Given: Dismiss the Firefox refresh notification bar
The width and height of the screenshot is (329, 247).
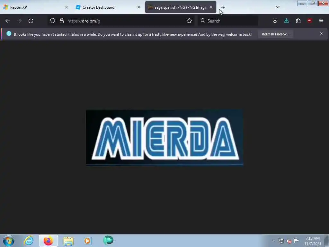Looking at the screenshot, I should click(x=321, y=33).
